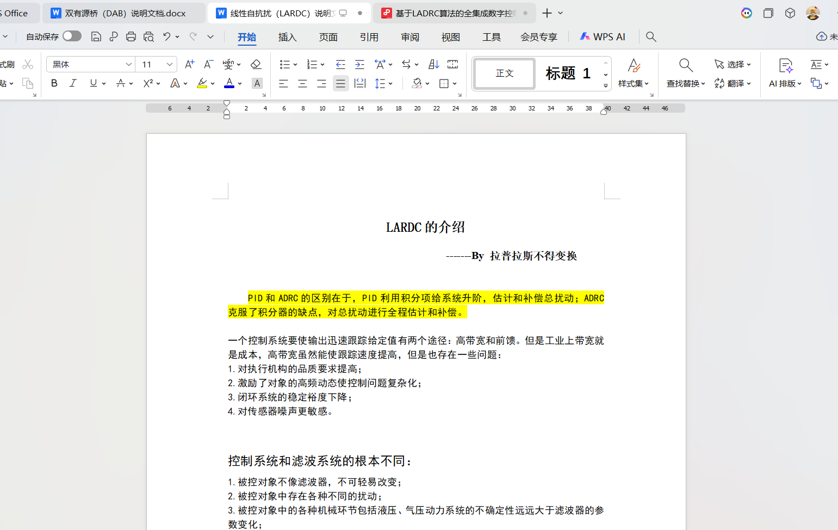Click the save document icon

(96, 36)
